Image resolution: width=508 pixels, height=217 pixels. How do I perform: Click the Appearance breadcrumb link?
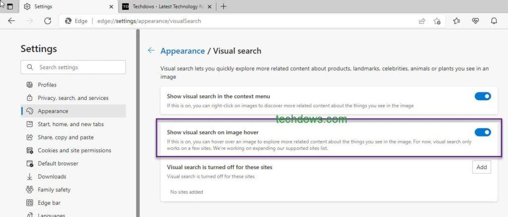(x=183, y=51)
